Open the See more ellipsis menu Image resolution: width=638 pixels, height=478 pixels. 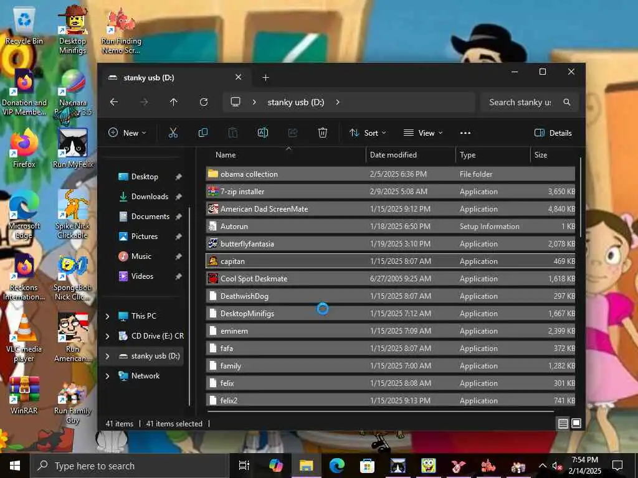pos(465,133)
